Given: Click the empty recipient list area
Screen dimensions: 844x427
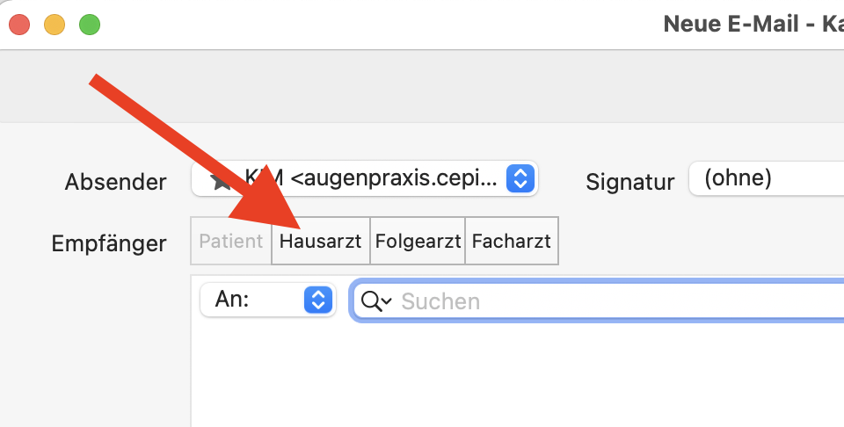Looking at the screenshot, I should point(518,376).
